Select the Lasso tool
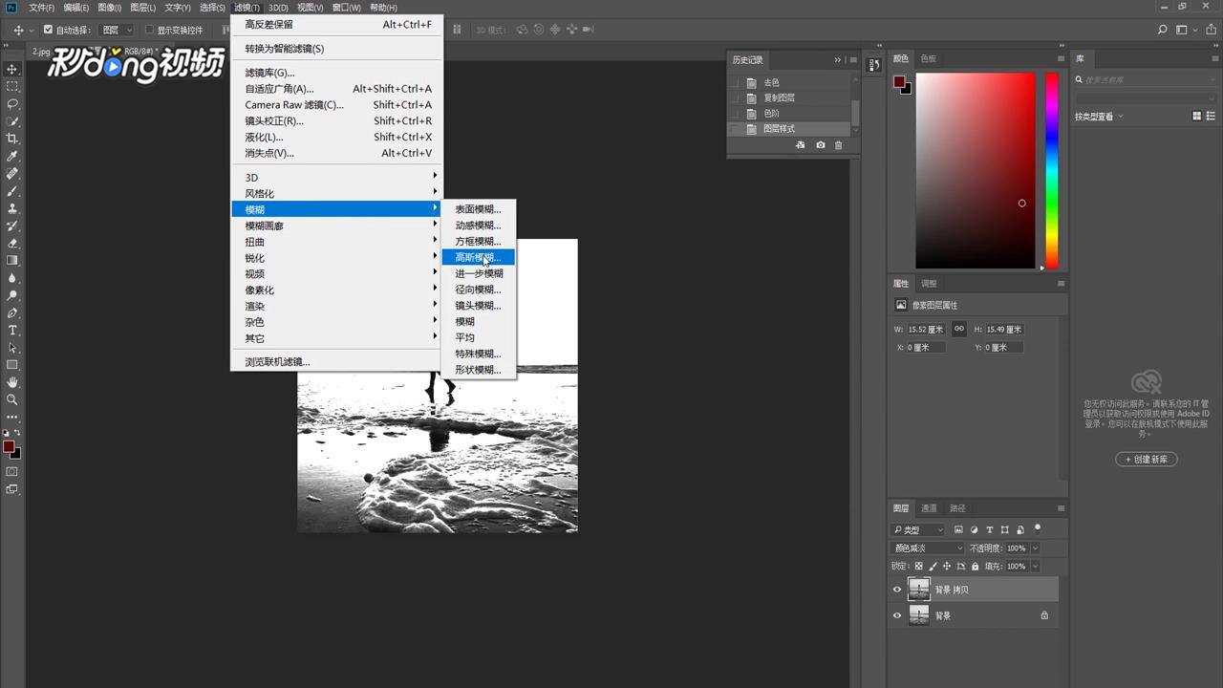Screen dimensions: 1223x688 point(12,103)
